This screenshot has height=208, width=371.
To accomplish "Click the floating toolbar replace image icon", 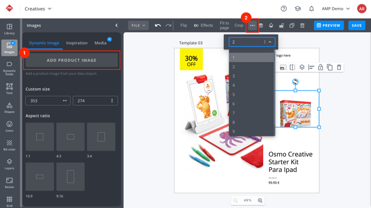I will click(x=283, y=67).
